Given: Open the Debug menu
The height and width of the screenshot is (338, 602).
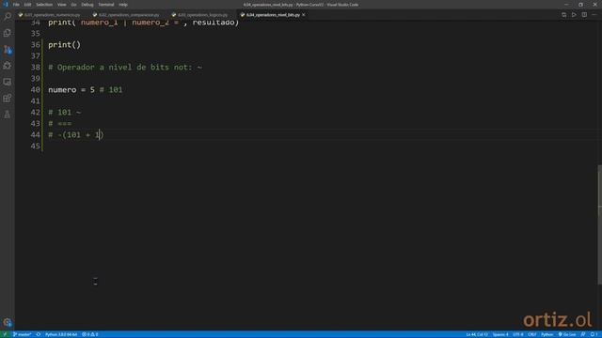Looking at the screenshot, I should [x=87, y=5].
